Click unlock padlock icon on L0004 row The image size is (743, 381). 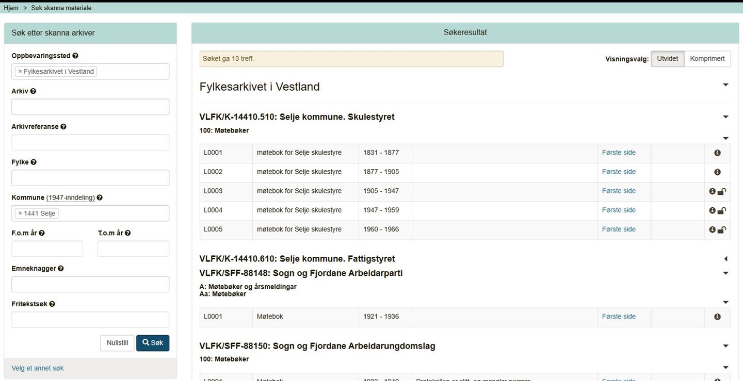coord(722,210)
